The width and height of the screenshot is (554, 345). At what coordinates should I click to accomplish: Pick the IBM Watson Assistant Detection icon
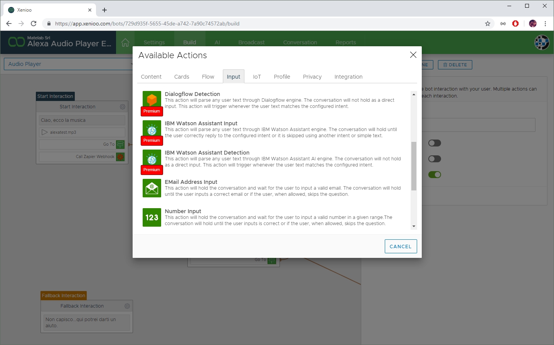(152, 158)
